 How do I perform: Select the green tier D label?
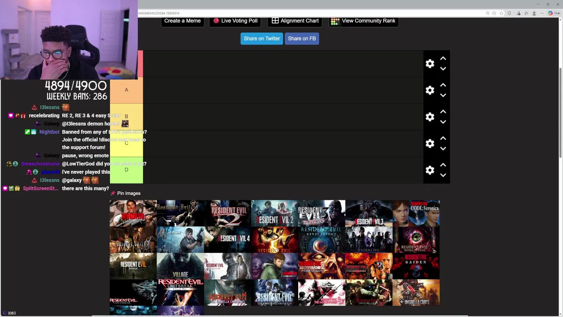[126, 170]
